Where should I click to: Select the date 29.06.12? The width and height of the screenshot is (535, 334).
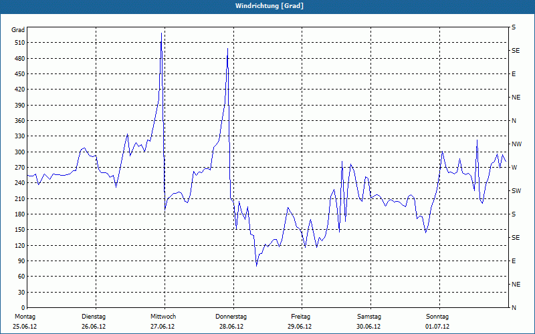[300, 327]
